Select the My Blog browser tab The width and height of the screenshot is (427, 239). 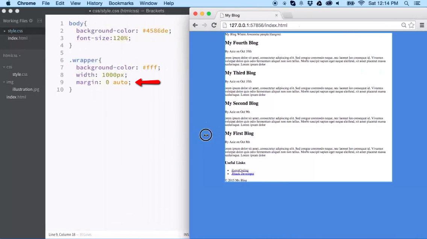(233, 15)
